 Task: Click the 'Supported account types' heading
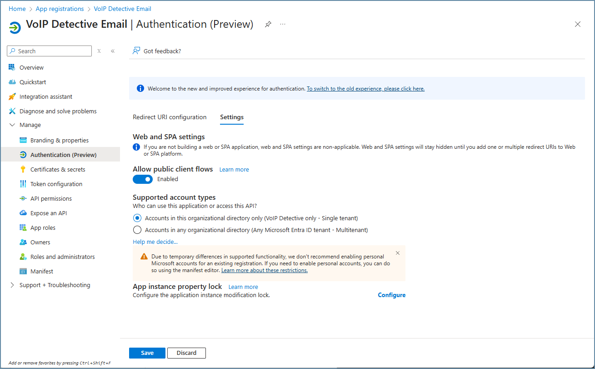[174, 197]
